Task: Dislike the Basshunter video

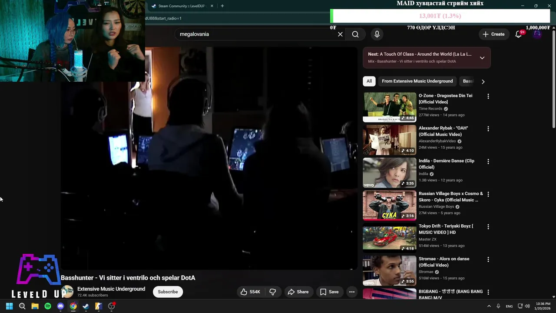Action: [x=273, y=292]
